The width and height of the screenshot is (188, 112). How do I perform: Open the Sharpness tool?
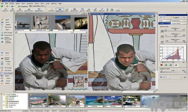click(74, 10)
